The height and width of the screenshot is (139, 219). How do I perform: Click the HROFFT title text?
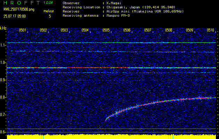point(22,3)
